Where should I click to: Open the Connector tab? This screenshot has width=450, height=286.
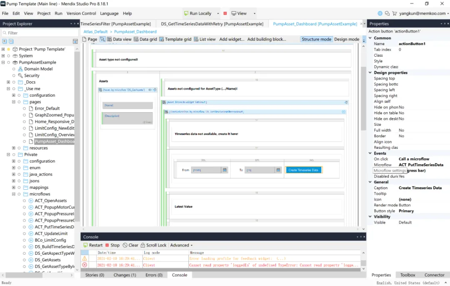click(434, 275)
